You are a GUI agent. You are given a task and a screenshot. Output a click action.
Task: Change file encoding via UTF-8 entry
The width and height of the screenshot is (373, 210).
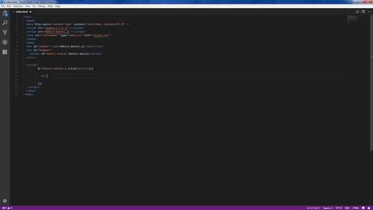[339, 208]
